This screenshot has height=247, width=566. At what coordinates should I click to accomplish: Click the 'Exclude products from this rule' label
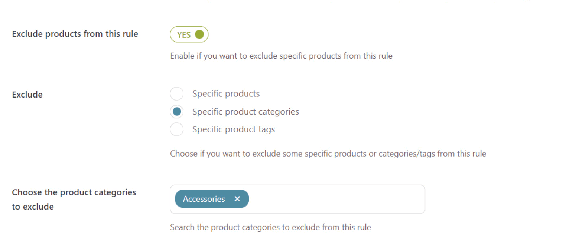pyautogui.click(x=75, y=34)
